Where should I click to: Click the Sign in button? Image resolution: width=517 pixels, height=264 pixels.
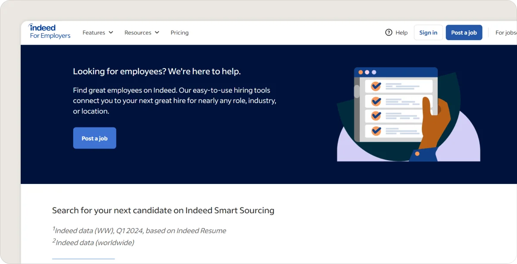[x=428, y=32]
